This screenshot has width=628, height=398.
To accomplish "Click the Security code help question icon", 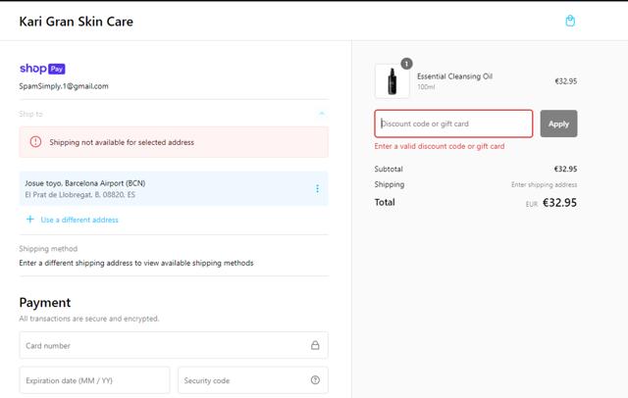I will (315, 380).
